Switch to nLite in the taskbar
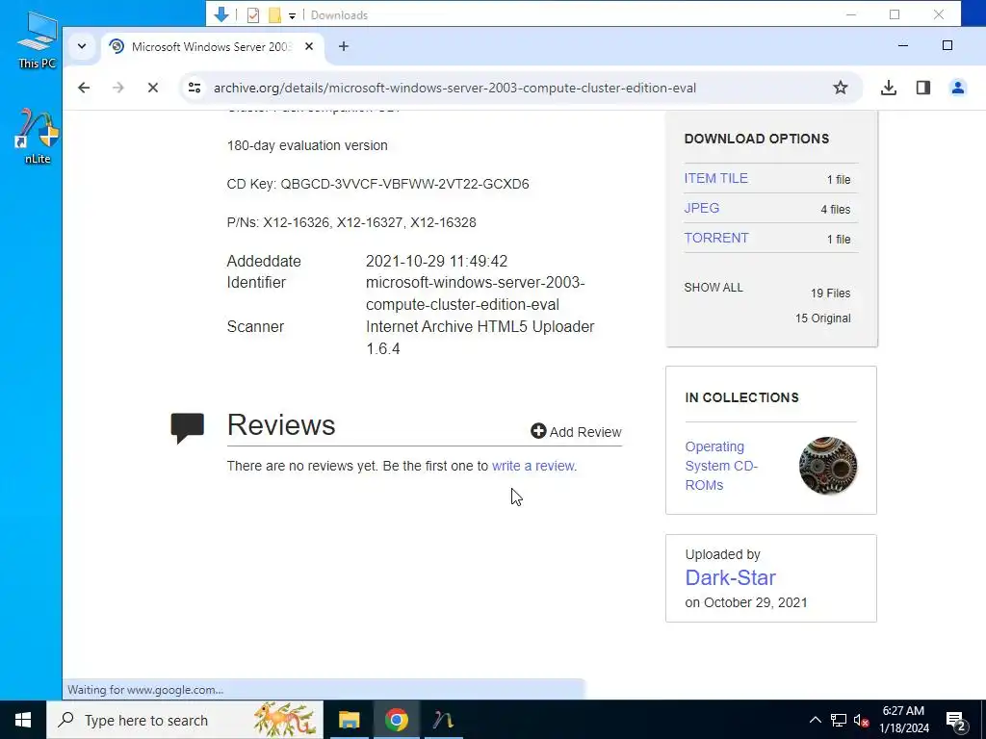The width and height of the screenshot is (986, 739). pos(443,720)
